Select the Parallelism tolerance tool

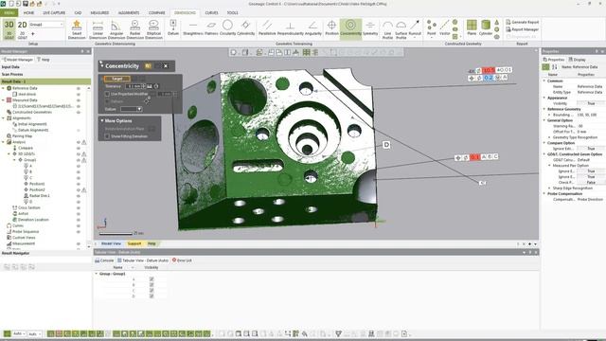click(x=267, y=27)
